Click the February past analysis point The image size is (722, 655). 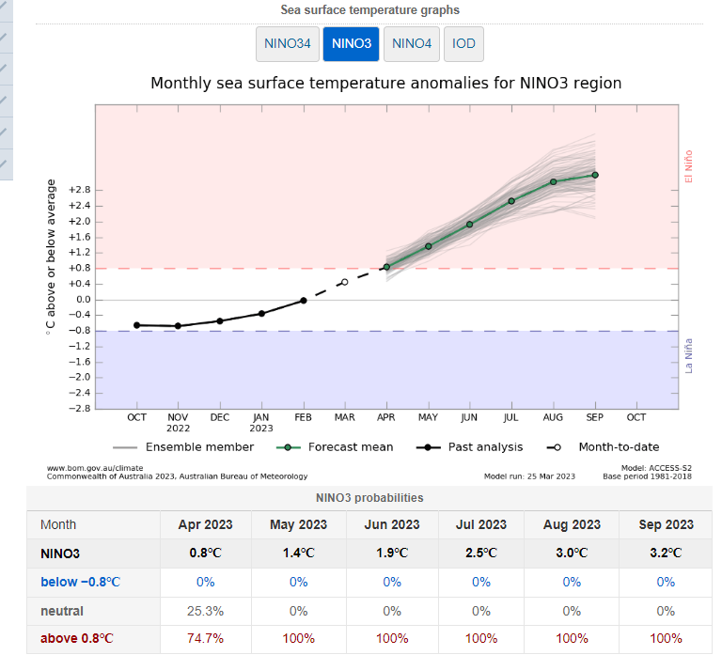[x=304, y=301]
